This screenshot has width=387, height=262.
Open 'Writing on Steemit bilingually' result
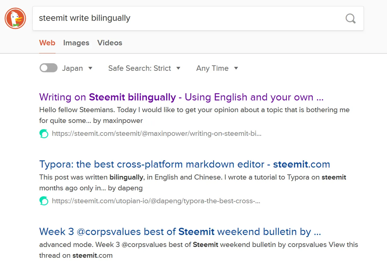point(181,97)
